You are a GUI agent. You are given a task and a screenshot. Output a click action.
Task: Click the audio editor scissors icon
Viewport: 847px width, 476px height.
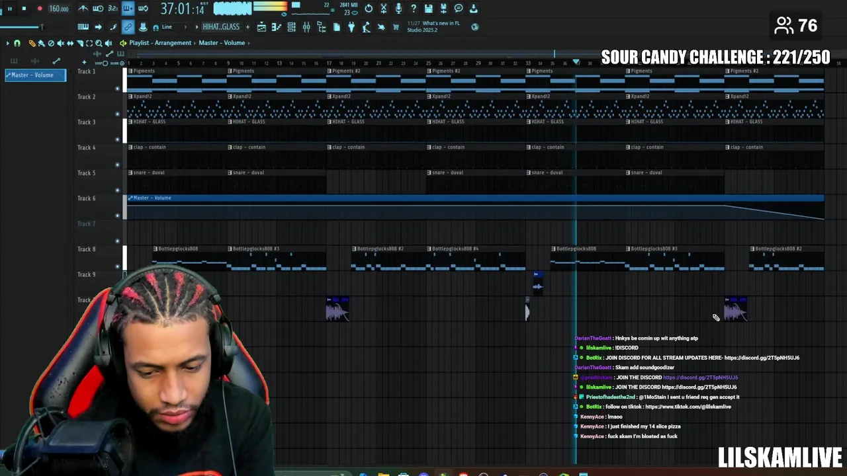384,9
